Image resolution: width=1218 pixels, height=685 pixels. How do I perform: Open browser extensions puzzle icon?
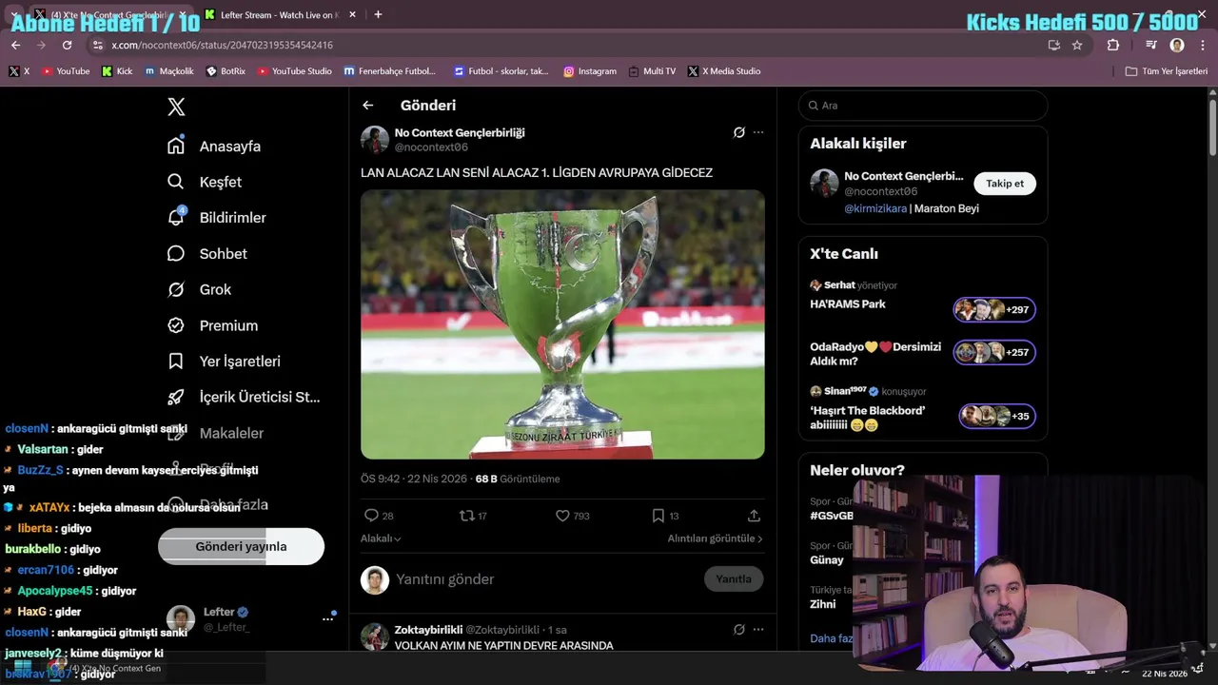point(1112,45)
